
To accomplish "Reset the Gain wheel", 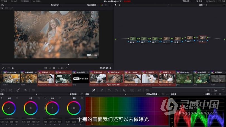I will tap(60, 98).
